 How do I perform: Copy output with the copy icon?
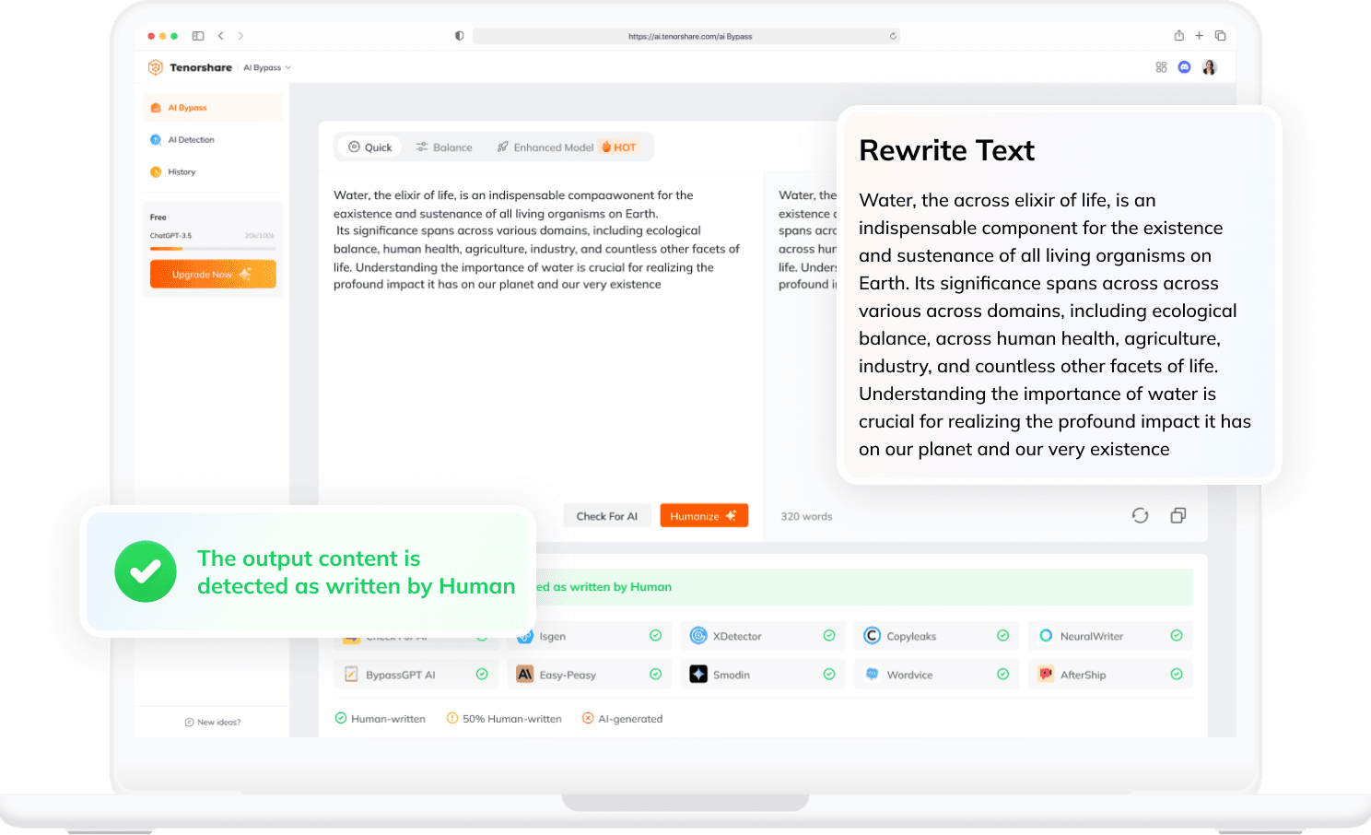(x=1178, y=515)
